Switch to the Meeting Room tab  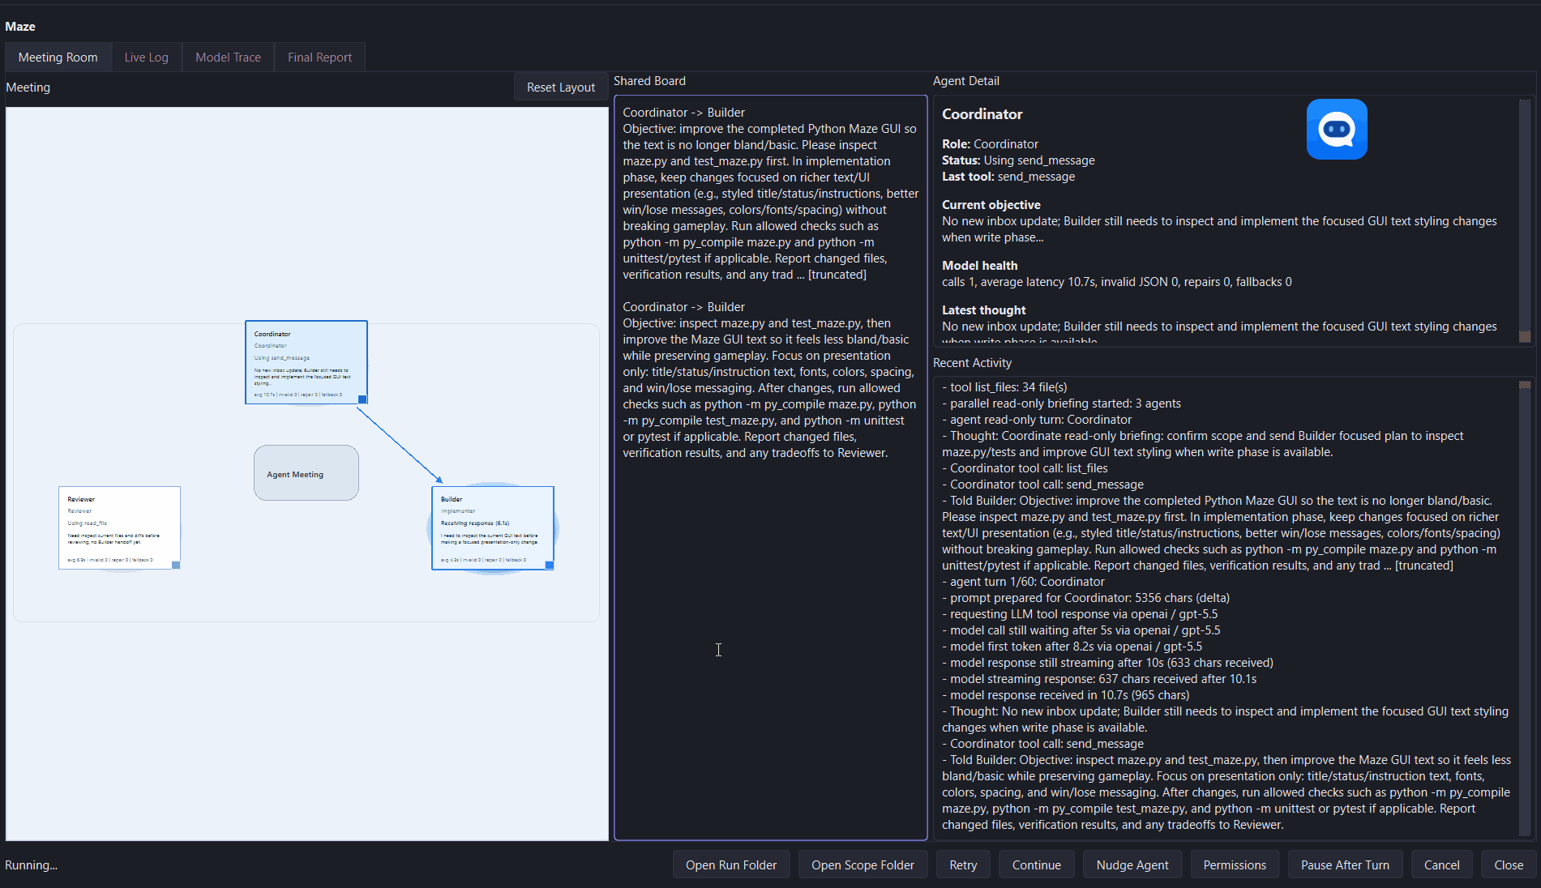click(x=58, y=58)
